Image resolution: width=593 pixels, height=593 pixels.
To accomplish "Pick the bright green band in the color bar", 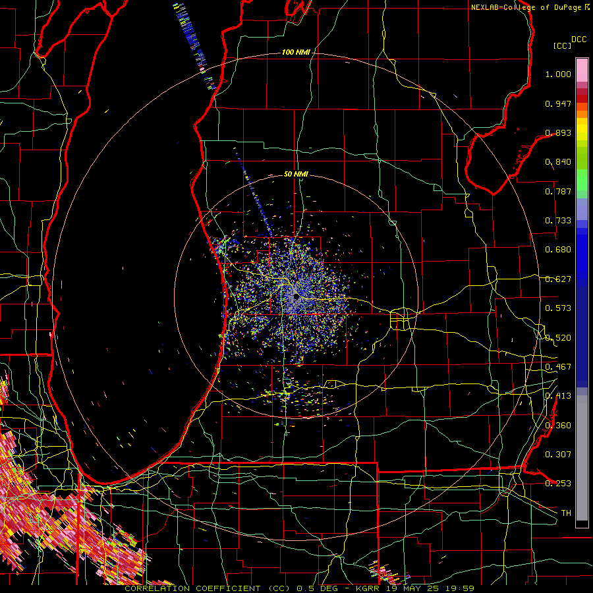I will click(582, 180).
